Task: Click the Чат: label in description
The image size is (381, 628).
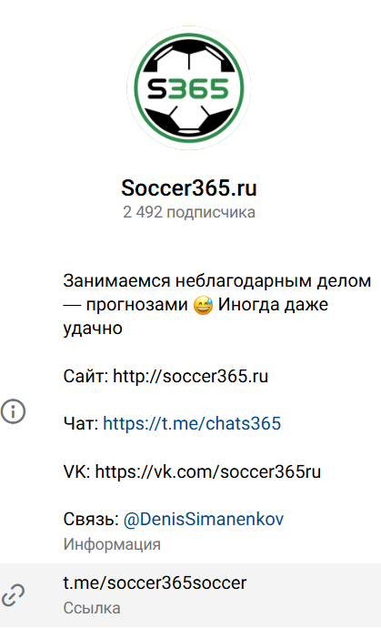Action: click(80, 423)
